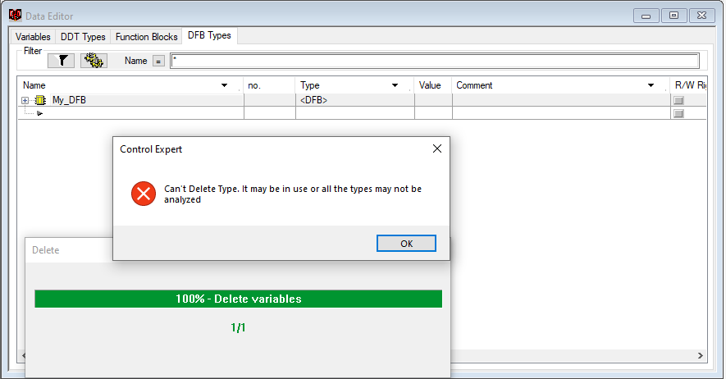Screen dimensions: 726x379
Task: Click the 1/1 progress counter text
Action: click(238, 327)
